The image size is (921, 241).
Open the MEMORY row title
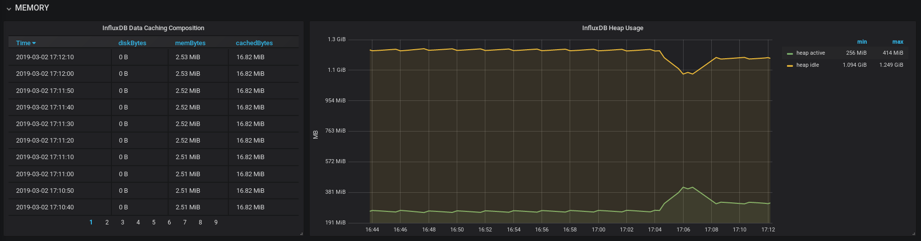click(x=32, y=8)
